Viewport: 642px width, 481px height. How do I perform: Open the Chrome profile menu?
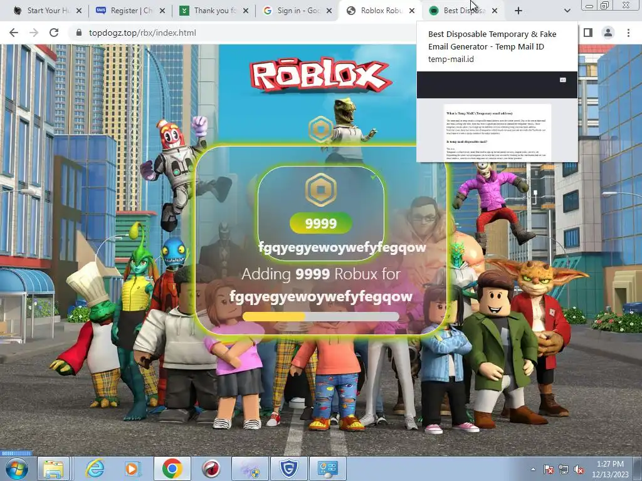click(608, 33)
